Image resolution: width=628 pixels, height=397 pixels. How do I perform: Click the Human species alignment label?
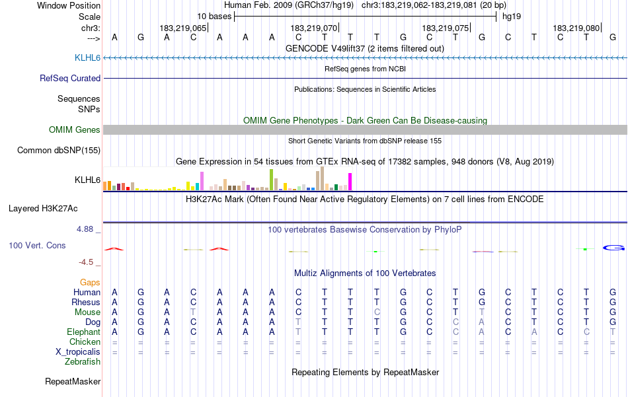point(87,293)
